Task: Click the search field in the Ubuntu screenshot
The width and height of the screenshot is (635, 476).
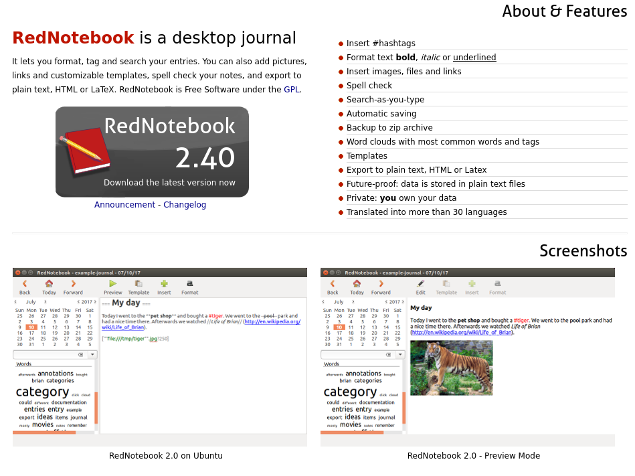Action: pyautogui.click(x=50, y=354)
